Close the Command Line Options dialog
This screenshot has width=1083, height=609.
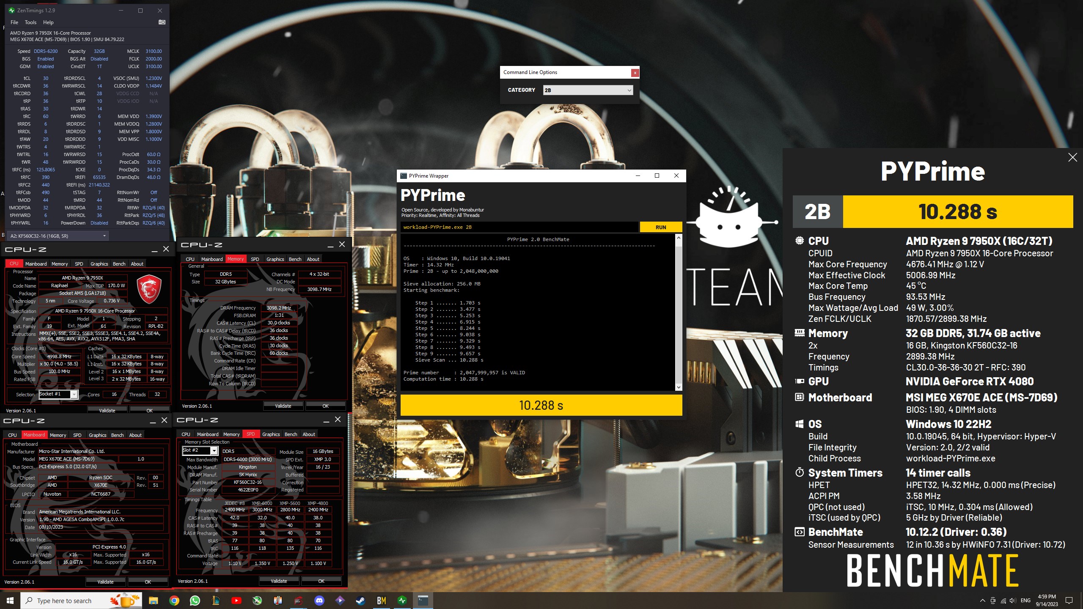pyautogui.click(x=635, y=73)
